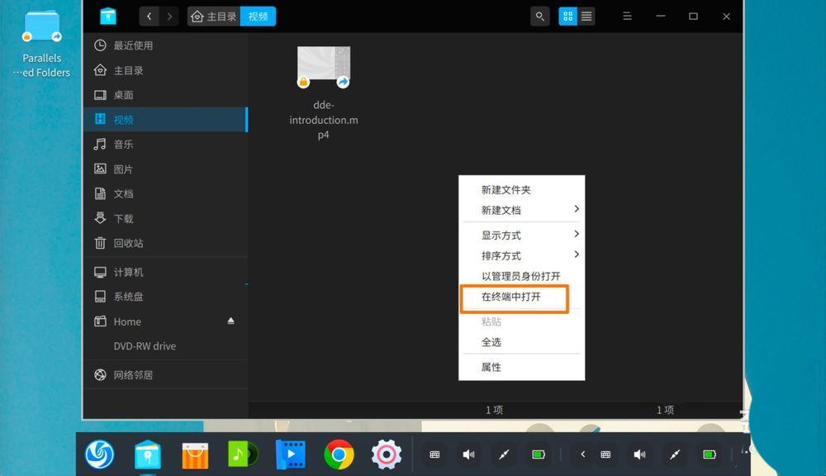The image size is (826, 476).
Task: Select 在终端中打开 in context menu
Action: (x=512, y=297)
